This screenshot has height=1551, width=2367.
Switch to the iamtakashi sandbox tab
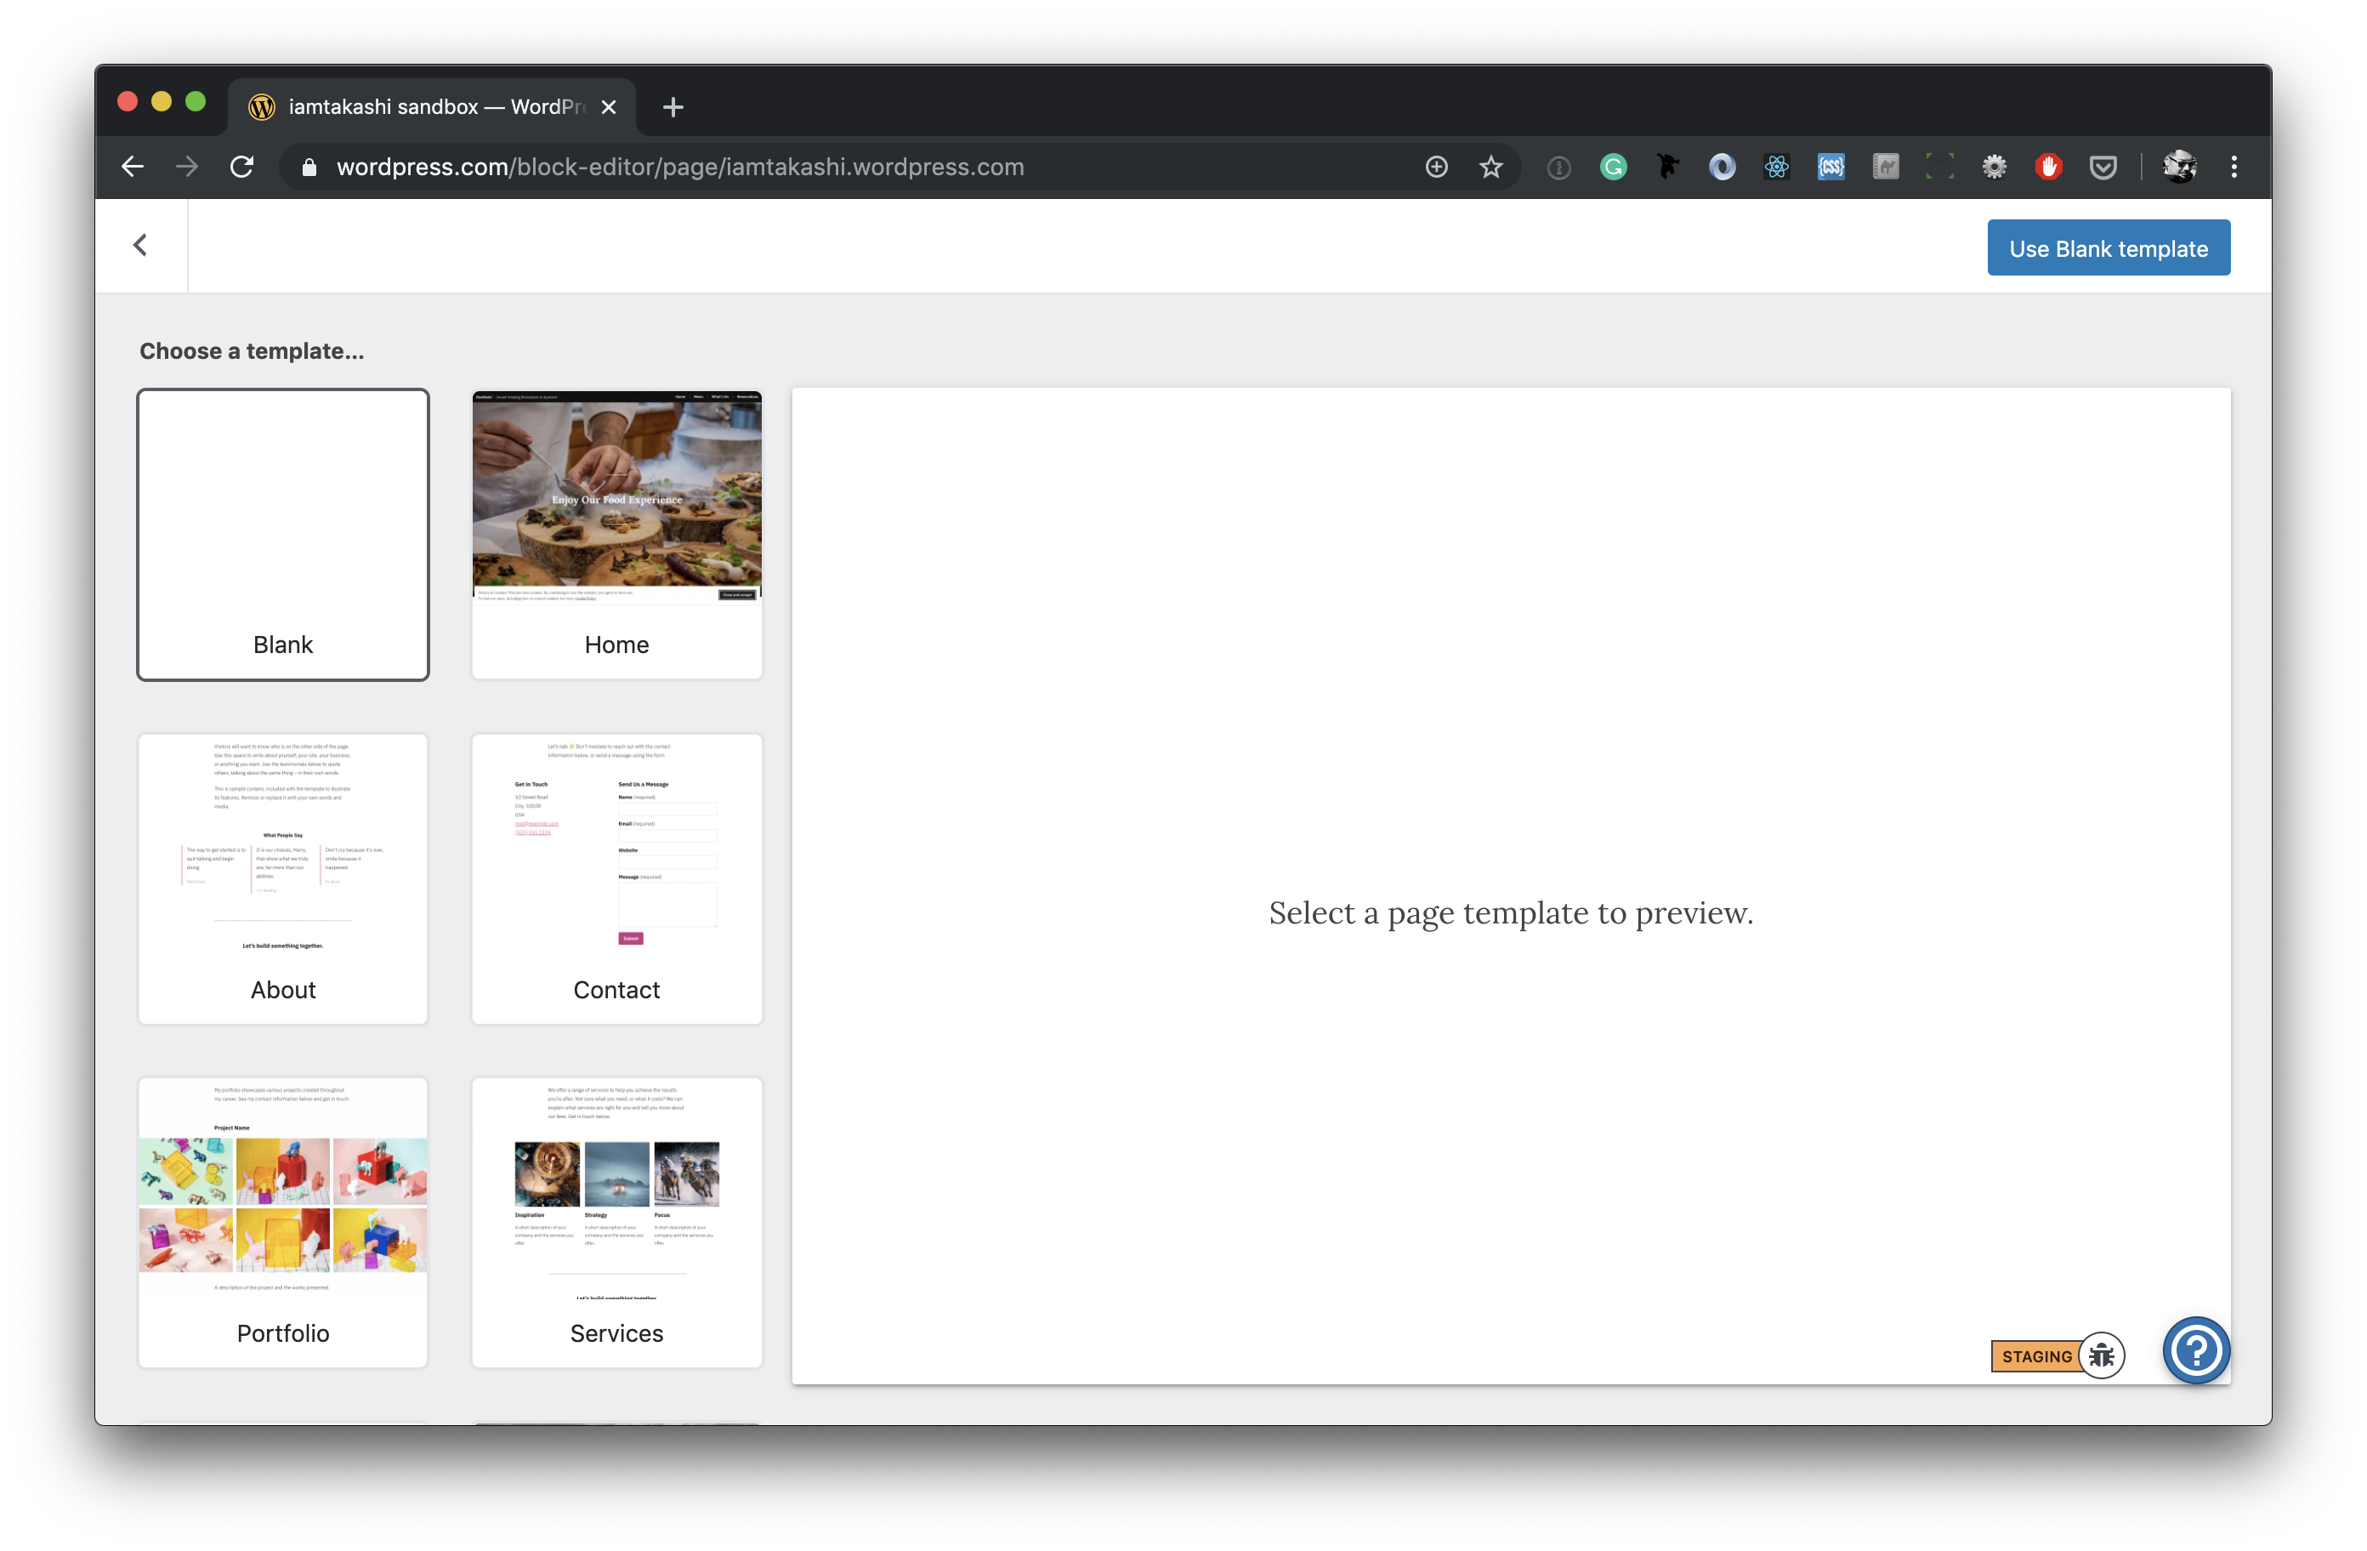[x=434, y=106]
